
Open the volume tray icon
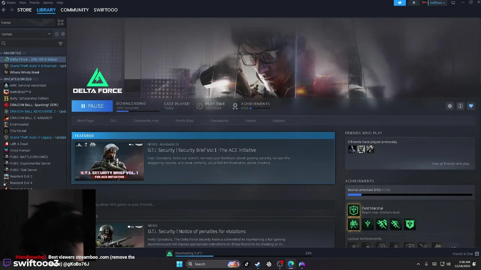[x=448, y=264]
